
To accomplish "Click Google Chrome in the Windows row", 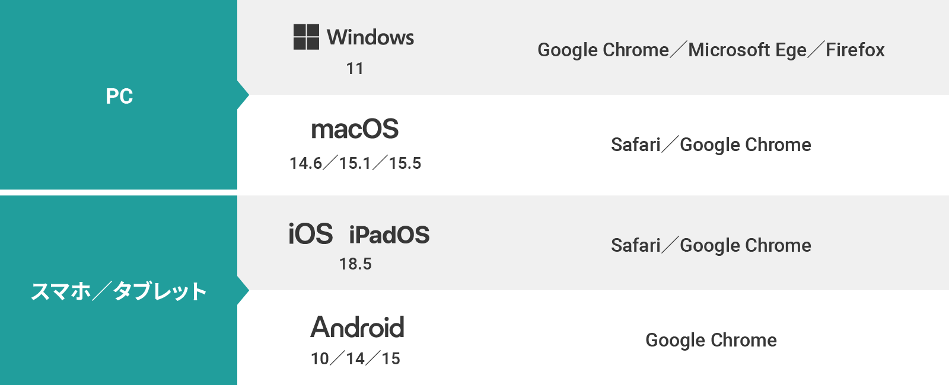I will [x=603, y=50].
